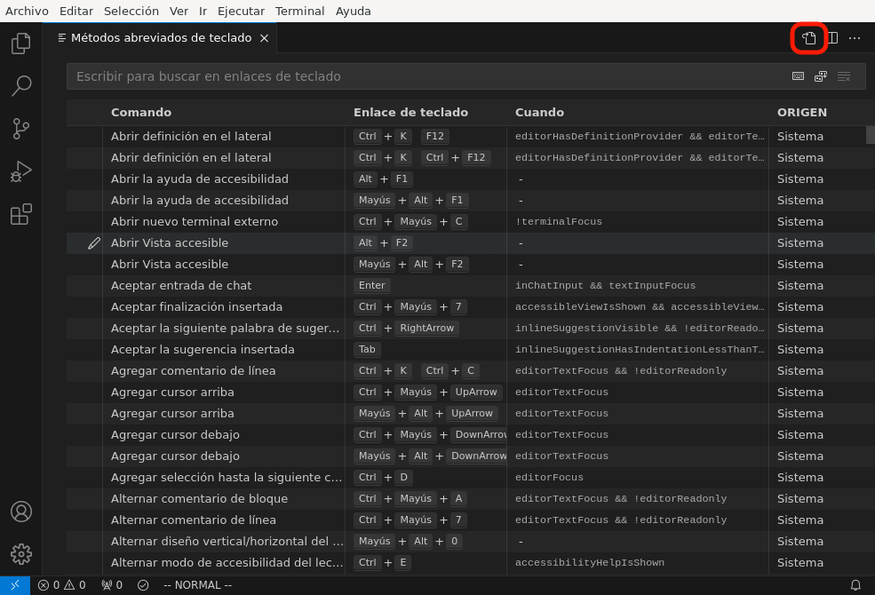Image resolution: width=875 pixels, height=595 pixels.
Task: Open the Ir menu
Action: (x=203, y=12)
